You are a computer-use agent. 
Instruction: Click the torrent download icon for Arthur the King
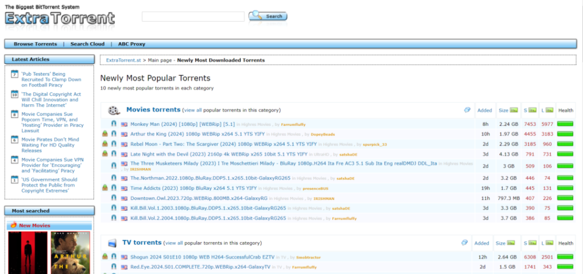point(105,134)
